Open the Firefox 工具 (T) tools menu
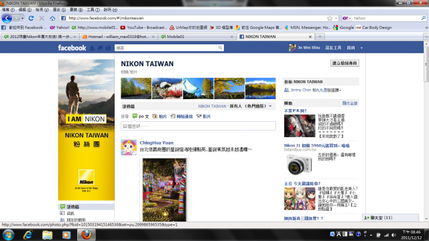 tap(93, 10)
